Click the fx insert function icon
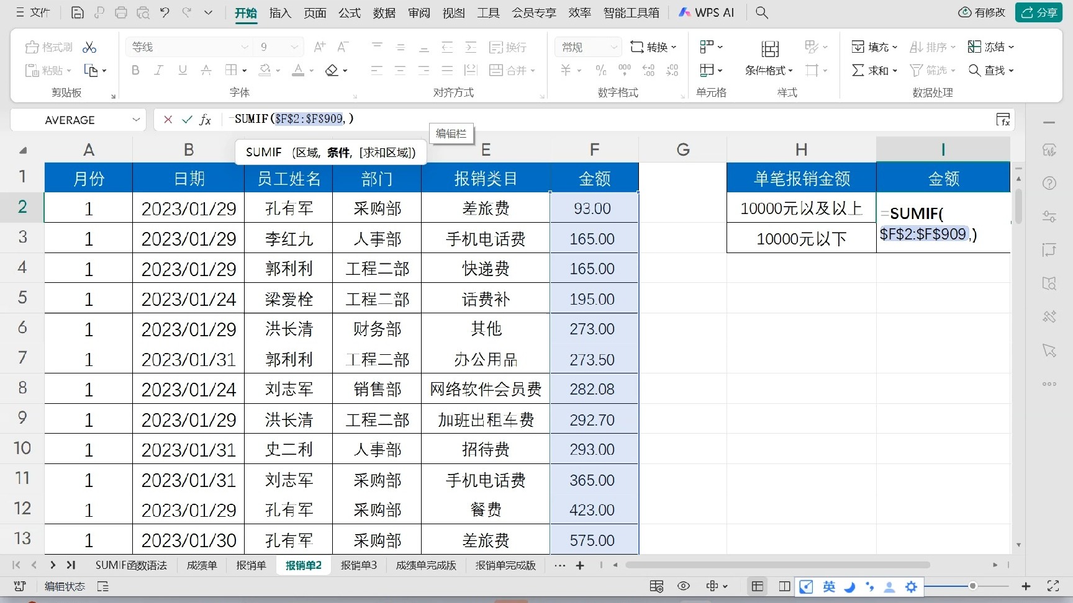Image resolution: width=1073 pixels, height=603 pixels. (206, 120)
